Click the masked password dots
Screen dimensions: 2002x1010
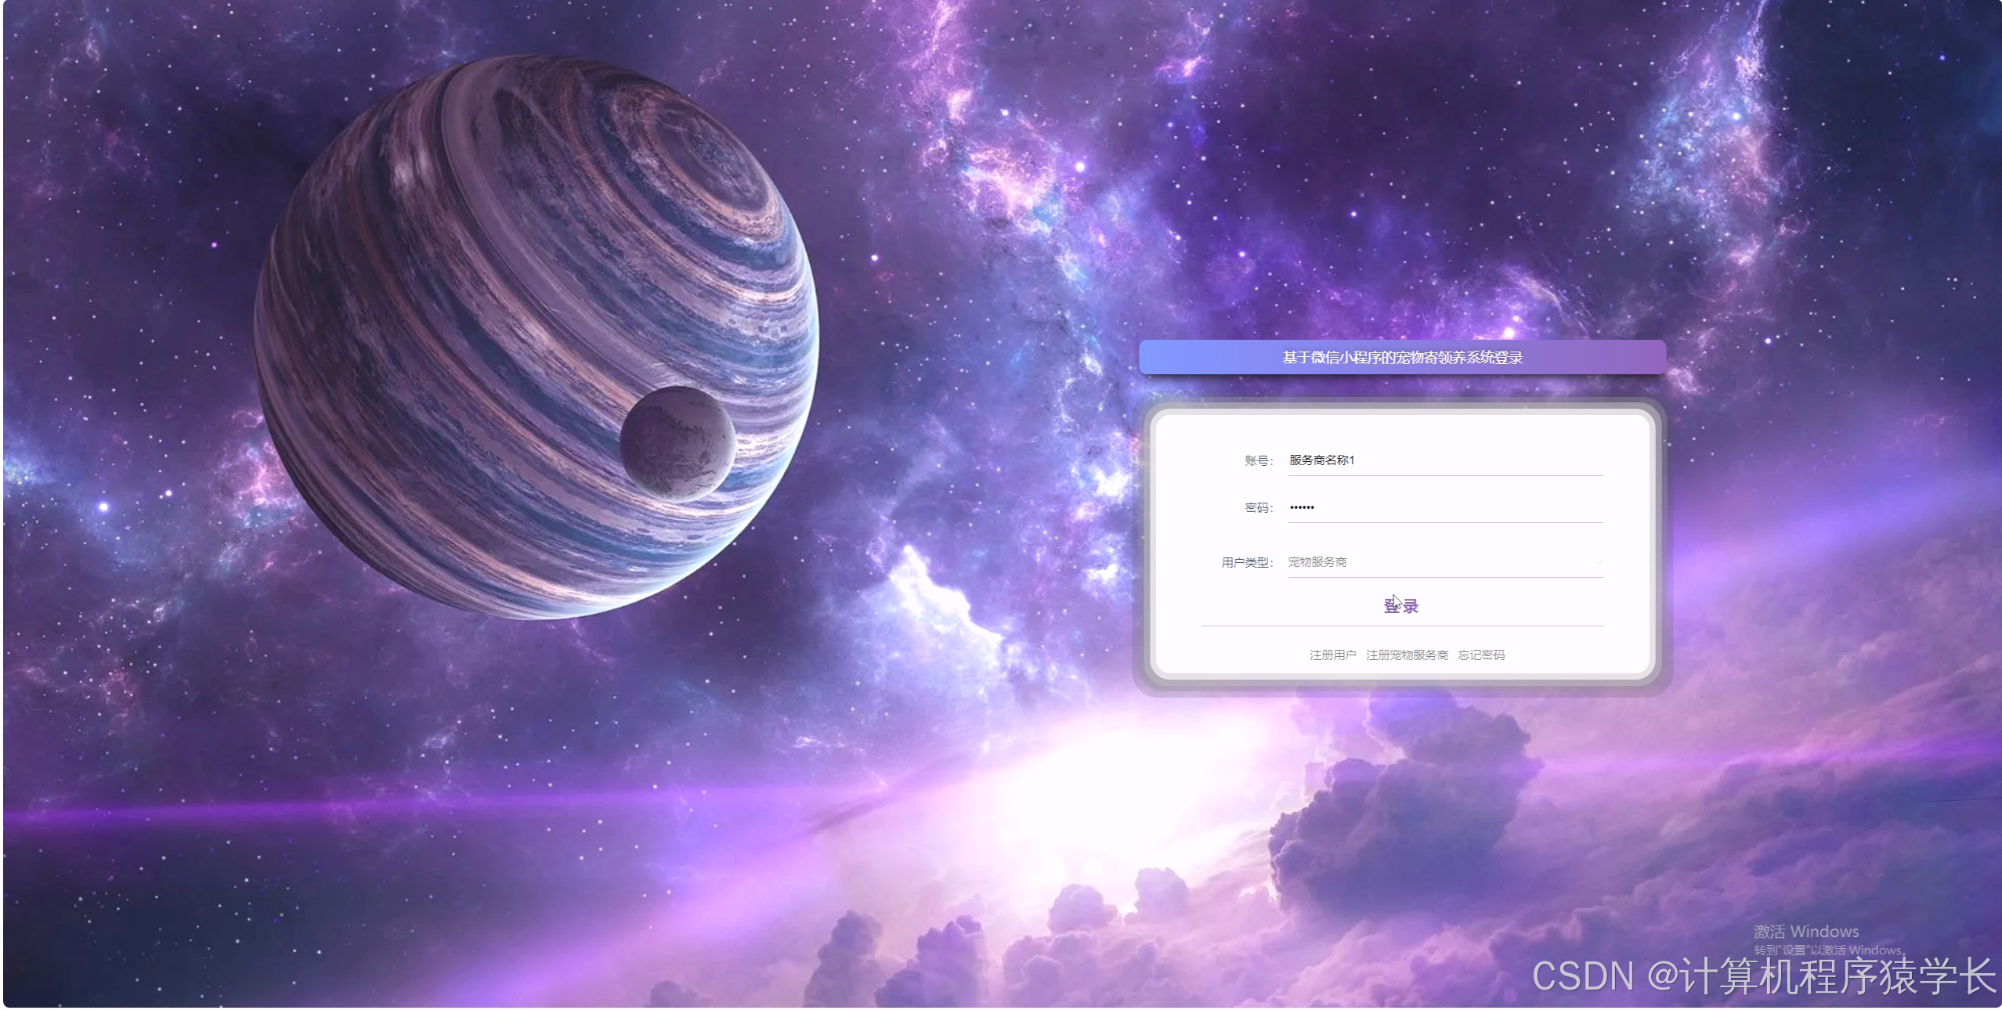tap(1302, 507)
